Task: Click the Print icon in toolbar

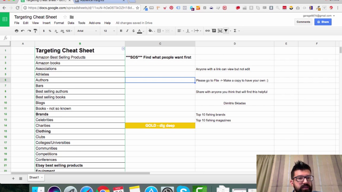Action: (17, 31)
